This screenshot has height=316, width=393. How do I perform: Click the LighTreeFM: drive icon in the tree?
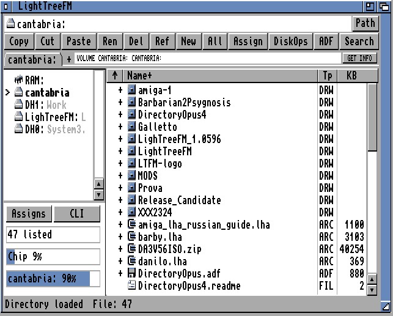pyautogui.click(x=18, y=117)
